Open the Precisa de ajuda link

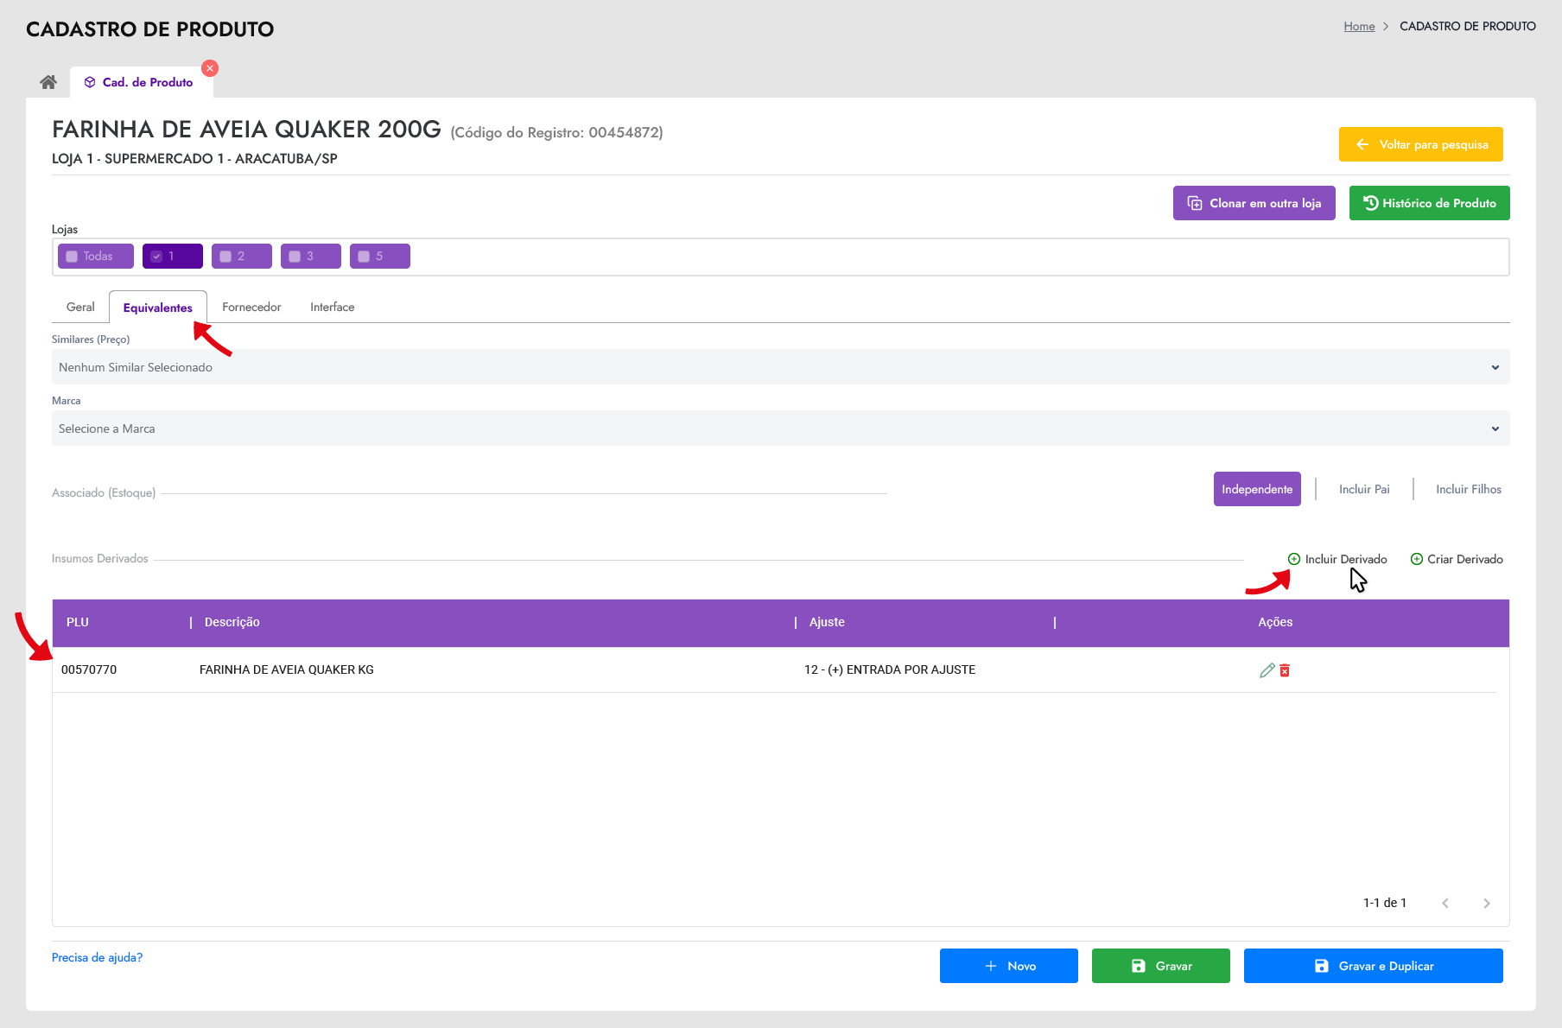(97, 957)
